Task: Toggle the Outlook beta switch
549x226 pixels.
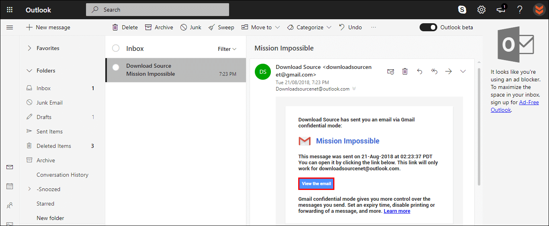Action: (428, 27)
